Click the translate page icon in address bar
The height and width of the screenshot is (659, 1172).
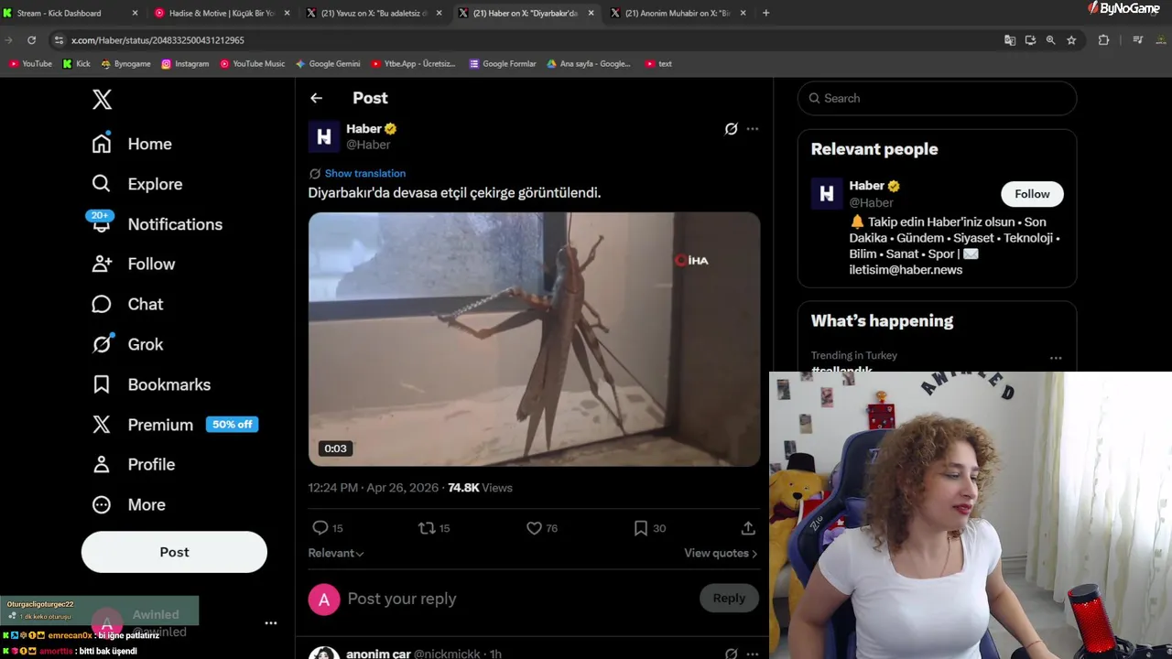1010,40
